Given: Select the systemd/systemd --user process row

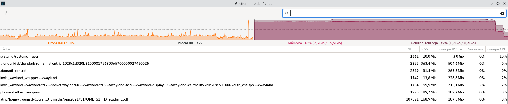Looking at the screenshot, I should pos(253,56).
